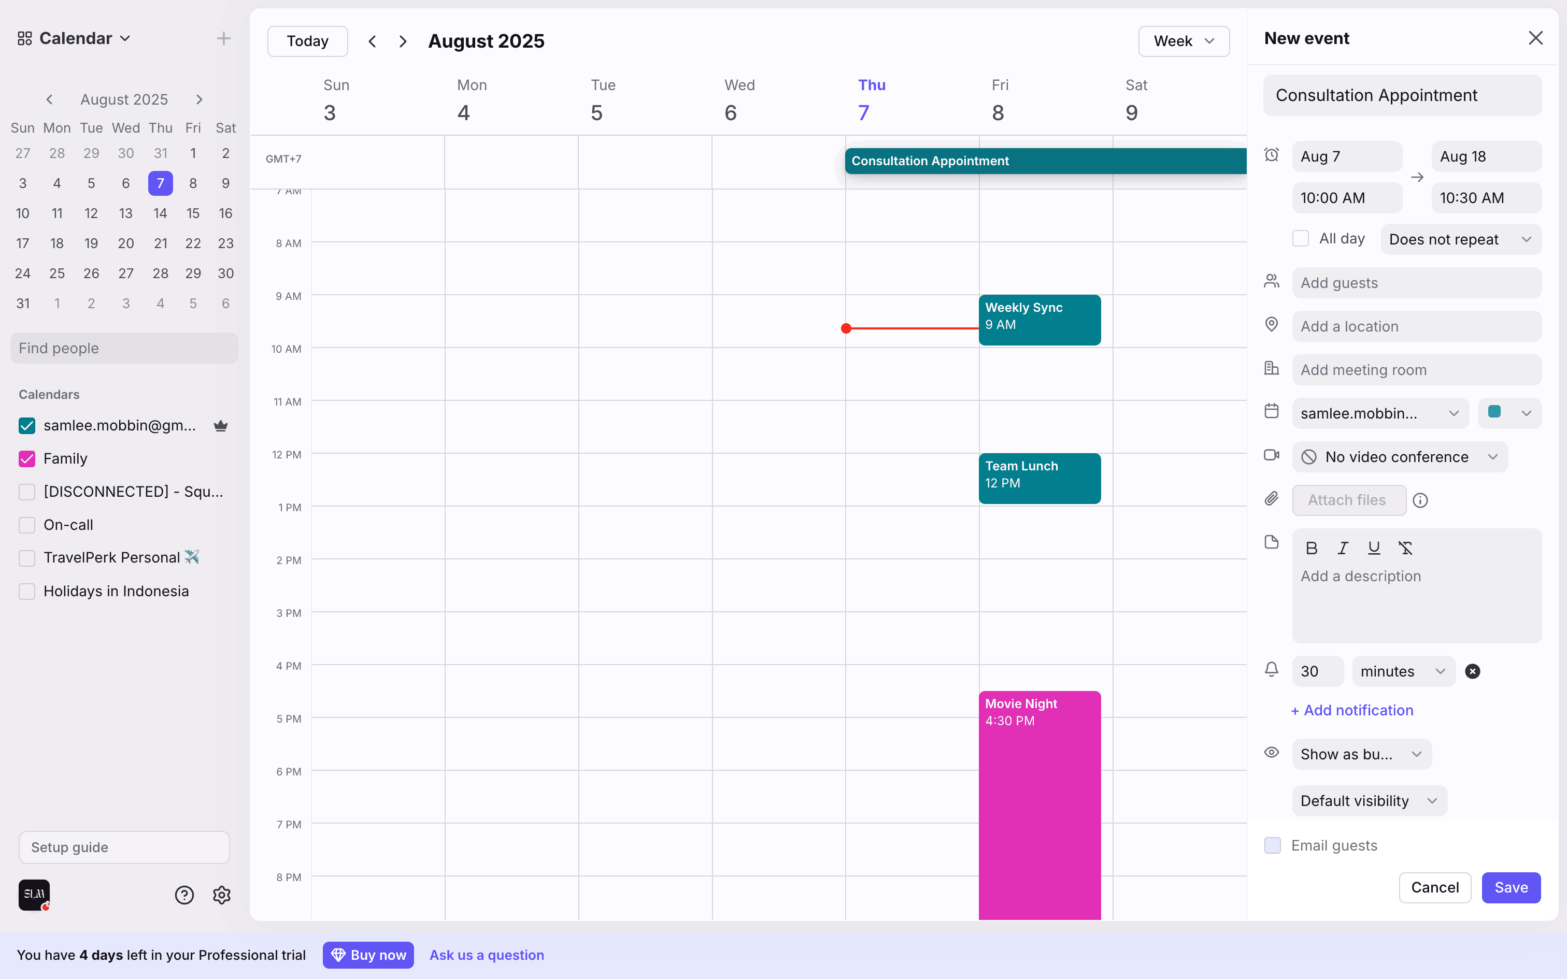Image resolution: width=1567 pixels, height=979 pixels.
Task: Open the Does not repeat dropdown
Action: click(1460, 239)
